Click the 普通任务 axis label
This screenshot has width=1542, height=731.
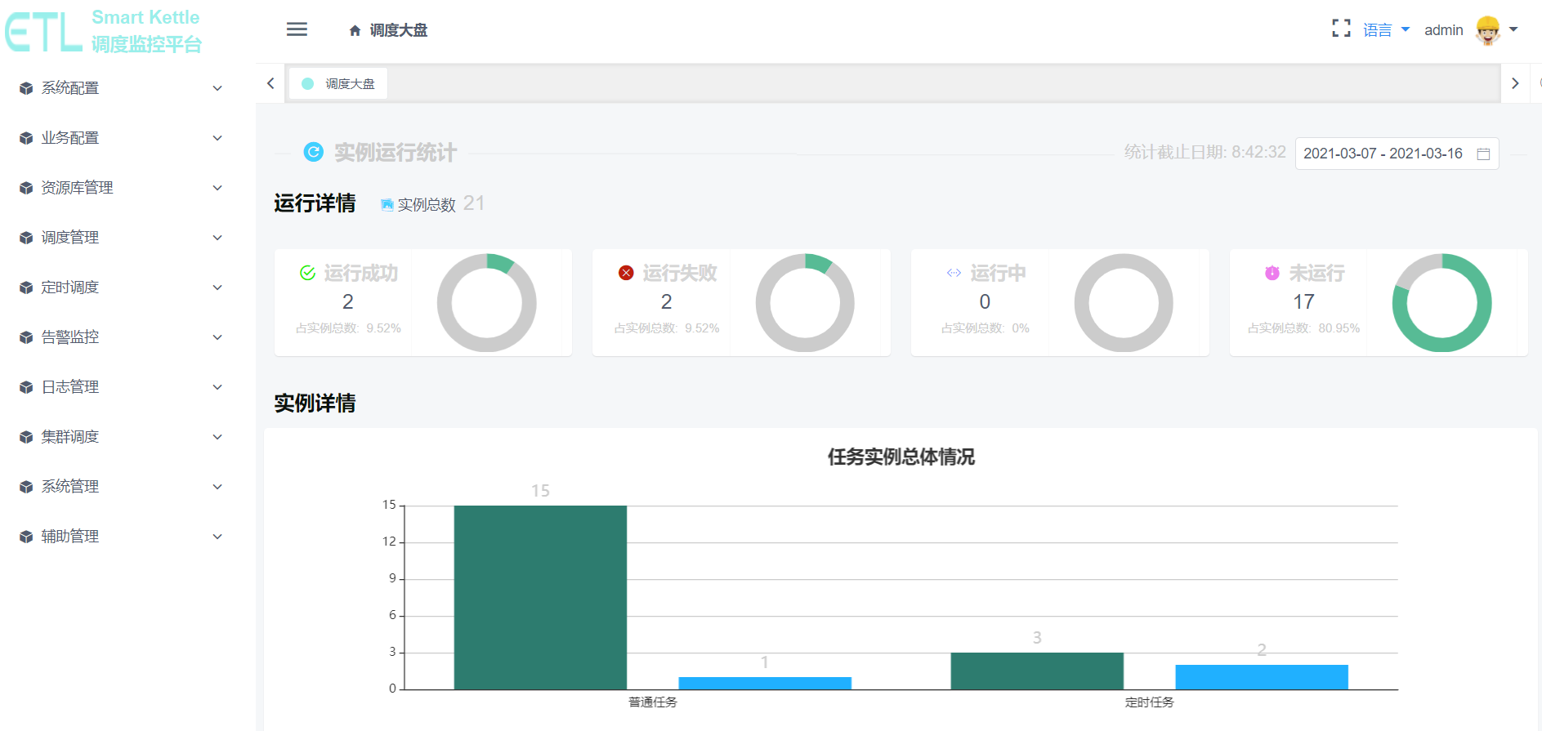[x=653, y=702]
